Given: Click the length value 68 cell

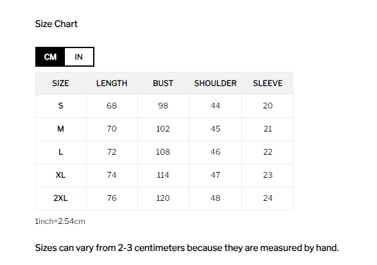Looking at the screenshot, I should (112, 106).
